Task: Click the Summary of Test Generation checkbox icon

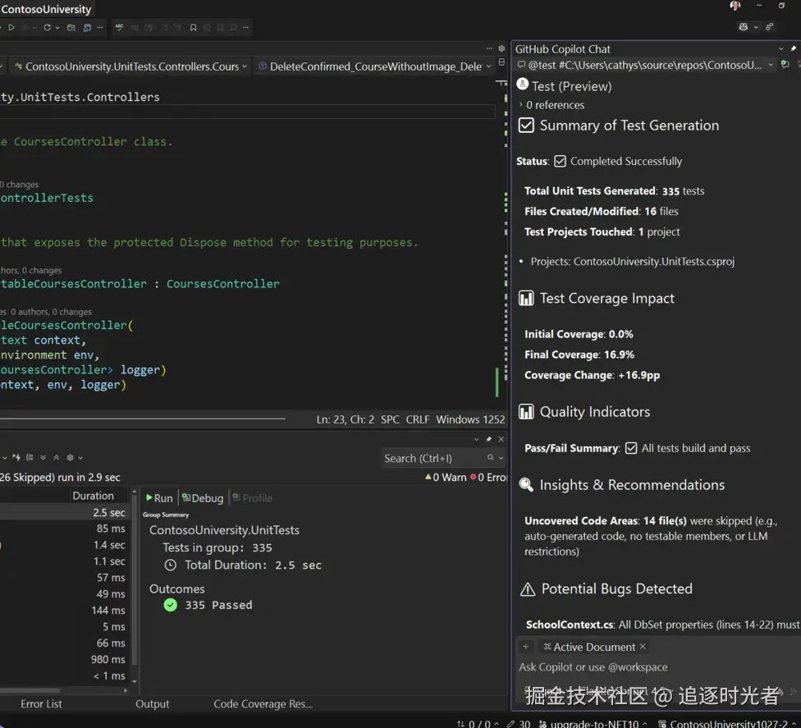Action: (526, 126)
